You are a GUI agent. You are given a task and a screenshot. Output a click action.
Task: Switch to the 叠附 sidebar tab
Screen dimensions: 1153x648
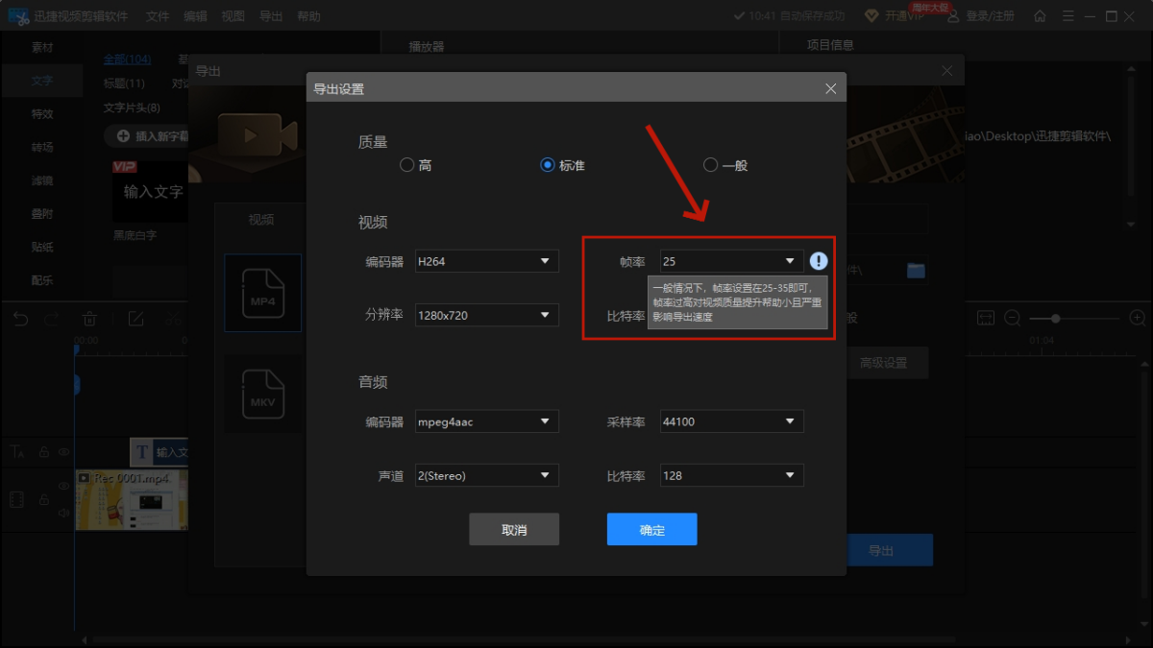[42, 214]
